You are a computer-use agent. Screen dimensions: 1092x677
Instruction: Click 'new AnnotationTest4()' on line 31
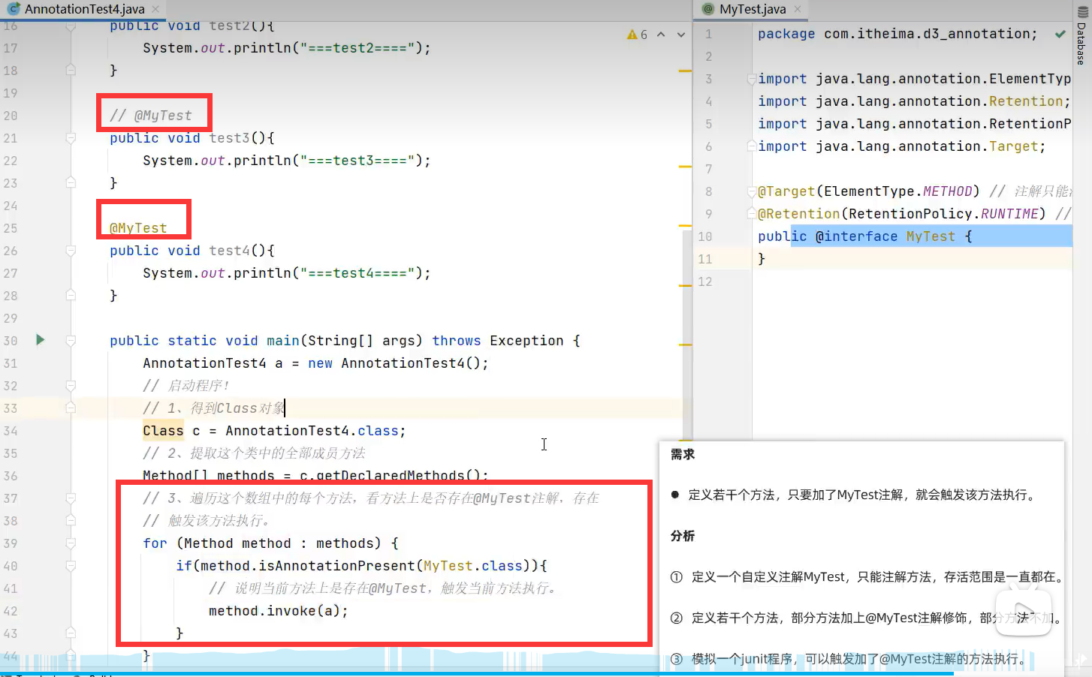(394, 363)
